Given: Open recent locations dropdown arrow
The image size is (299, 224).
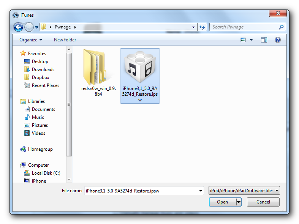Looking at the screenshot, I should 36,27.
